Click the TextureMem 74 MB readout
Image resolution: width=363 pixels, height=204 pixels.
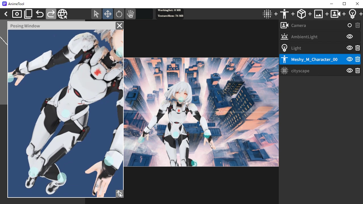[170, 16]
